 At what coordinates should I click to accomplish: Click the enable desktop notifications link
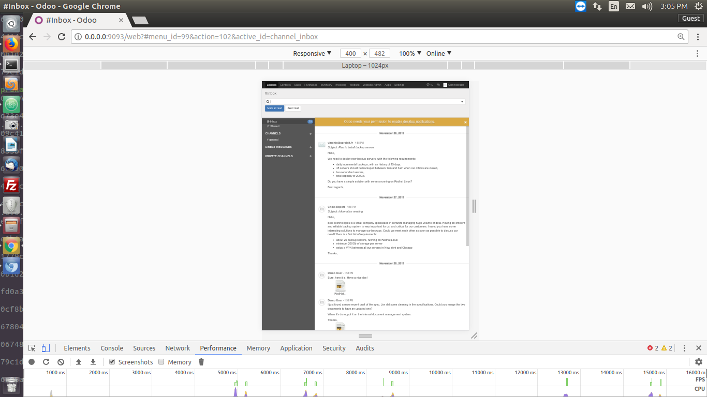tap(413, 121)
